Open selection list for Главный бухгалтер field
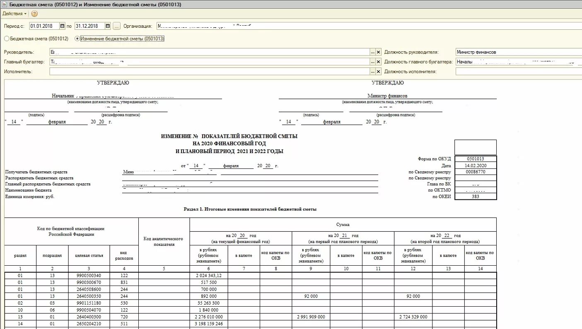The height and width of the screenshot is (329, 582). click(372, 62)
